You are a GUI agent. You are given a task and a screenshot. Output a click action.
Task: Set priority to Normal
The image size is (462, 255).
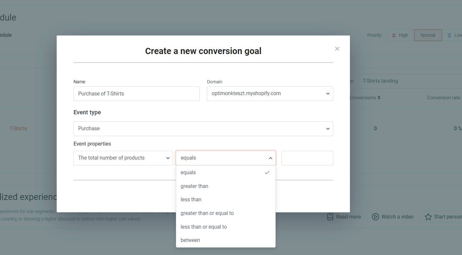coord(428,35)
